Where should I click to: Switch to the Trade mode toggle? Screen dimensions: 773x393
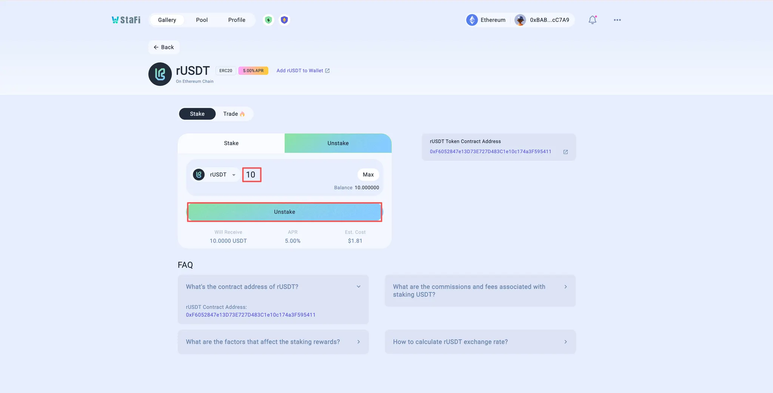[234, 114]
